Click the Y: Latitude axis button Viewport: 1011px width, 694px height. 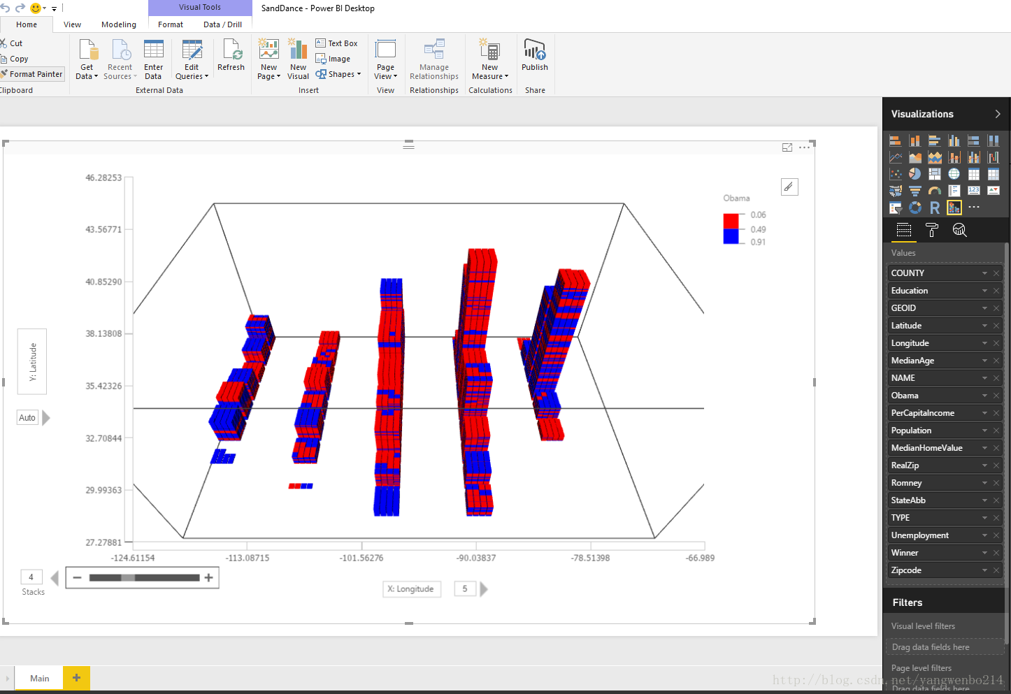pyautogui.click(x=32, y=361)
